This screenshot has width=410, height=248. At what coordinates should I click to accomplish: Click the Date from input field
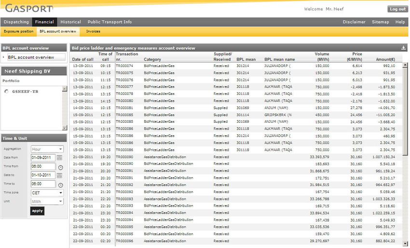pyautogui.click(x=43, y=157)
